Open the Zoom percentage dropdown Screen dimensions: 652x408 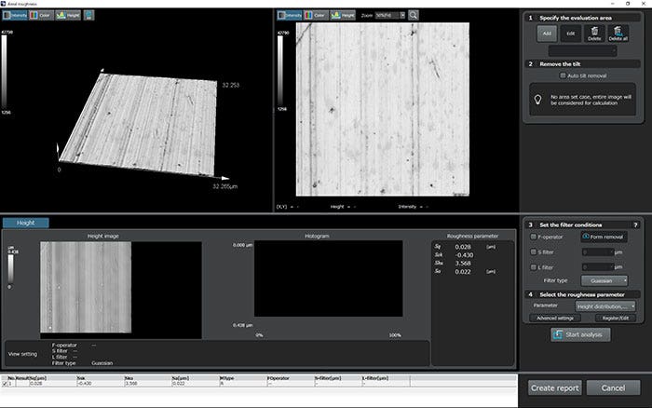pyautogui.click(x=391, y=15)
